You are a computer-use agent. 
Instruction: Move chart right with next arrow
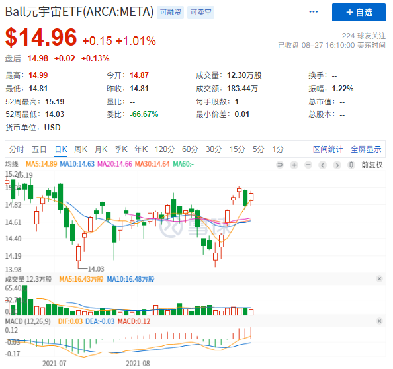click(x=337, y=165)
